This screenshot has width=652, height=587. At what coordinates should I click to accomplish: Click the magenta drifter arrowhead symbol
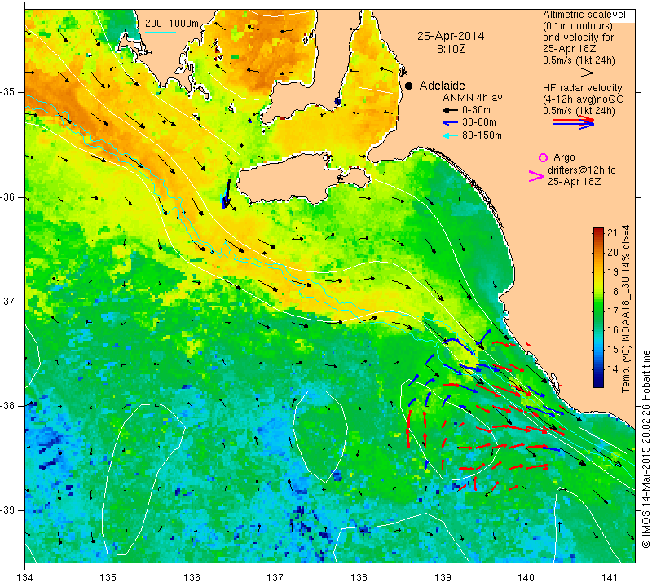[535, 176]
